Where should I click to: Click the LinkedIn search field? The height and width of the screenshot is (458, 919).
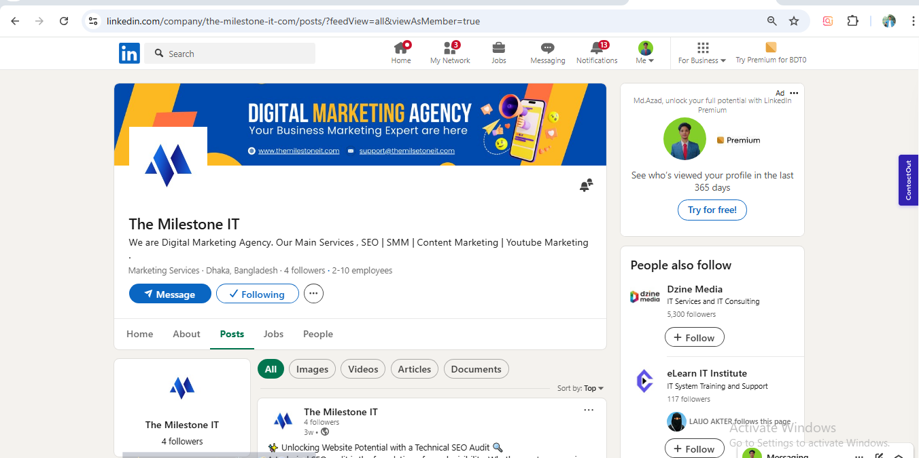click(230, 54)
